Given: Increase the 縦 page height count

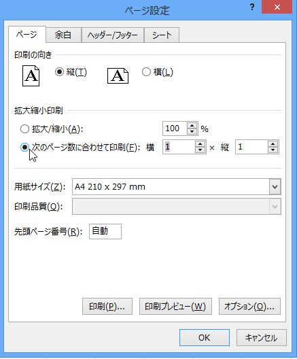Looking at the screenshot, I should click(273, 144).
